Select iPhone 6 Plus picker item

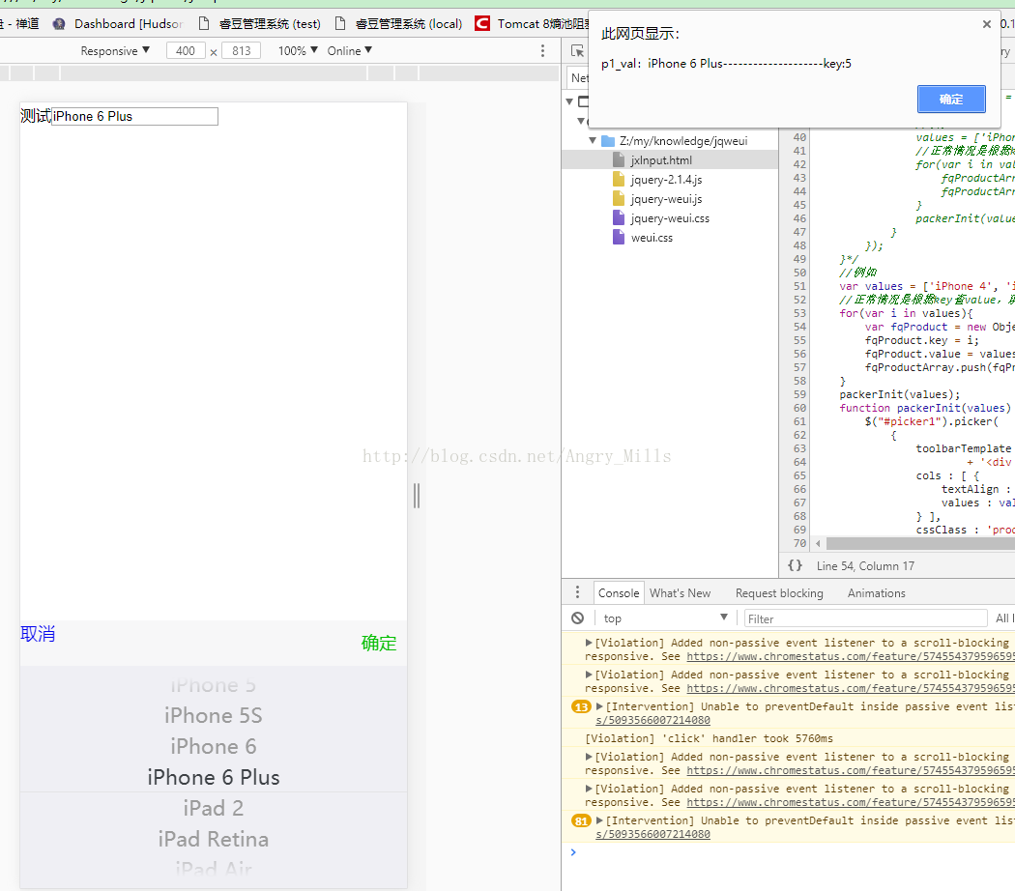click(214, 777)
